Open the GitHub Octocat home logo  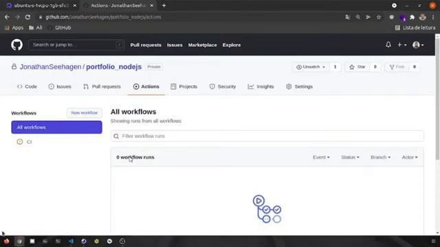(16, 45)
